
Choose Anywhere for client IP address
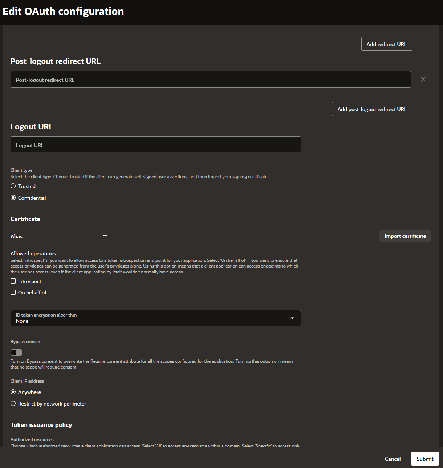click(13, 392)
